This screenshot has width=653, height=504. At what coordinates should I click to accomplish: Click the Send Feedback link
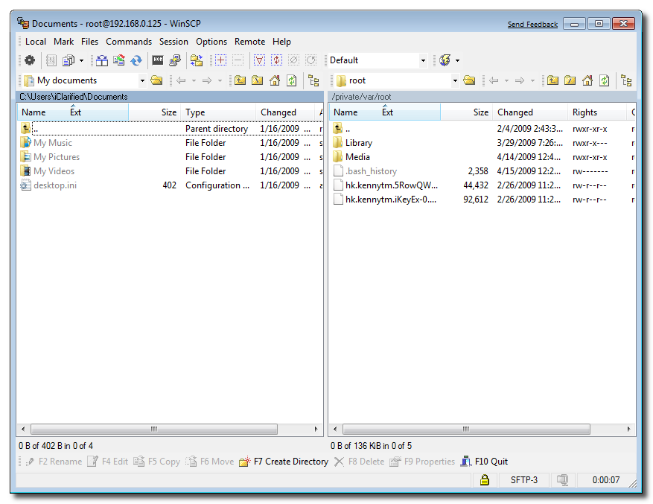click(x=532, y=25)
